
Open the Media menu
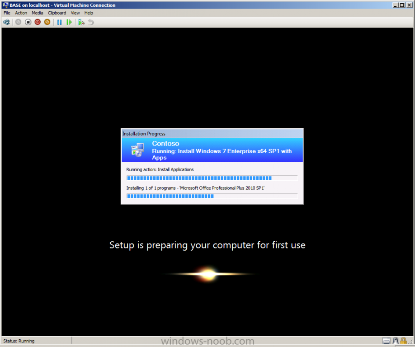tap(38, 13)
